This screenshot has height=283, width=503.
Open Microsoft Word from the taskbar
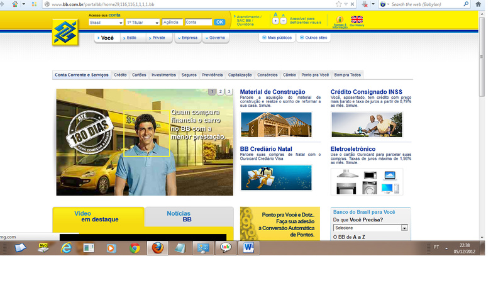click(248, 248)
